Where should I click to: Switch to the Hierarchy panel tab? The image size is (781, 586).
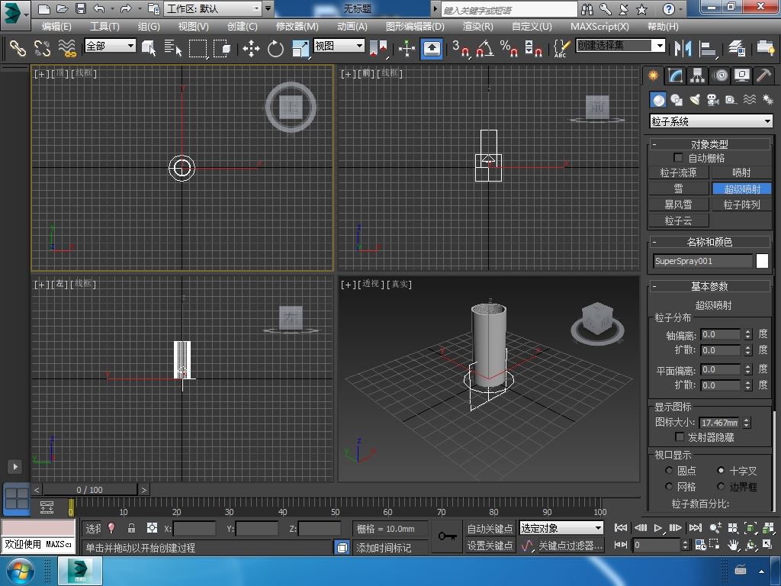(x=697, y=76)
